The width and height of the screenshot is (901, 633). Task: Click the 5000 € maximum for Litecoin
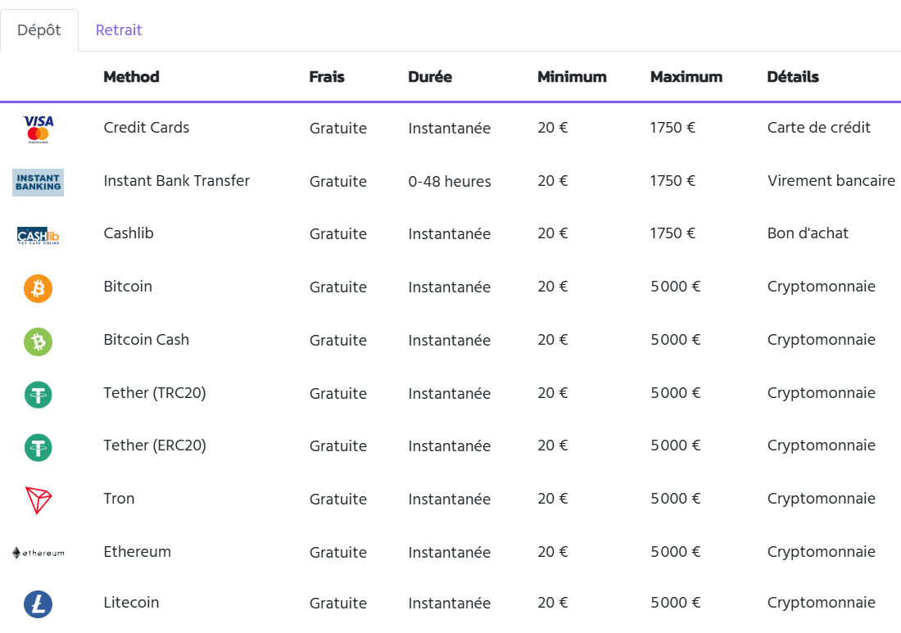(675, 603)
